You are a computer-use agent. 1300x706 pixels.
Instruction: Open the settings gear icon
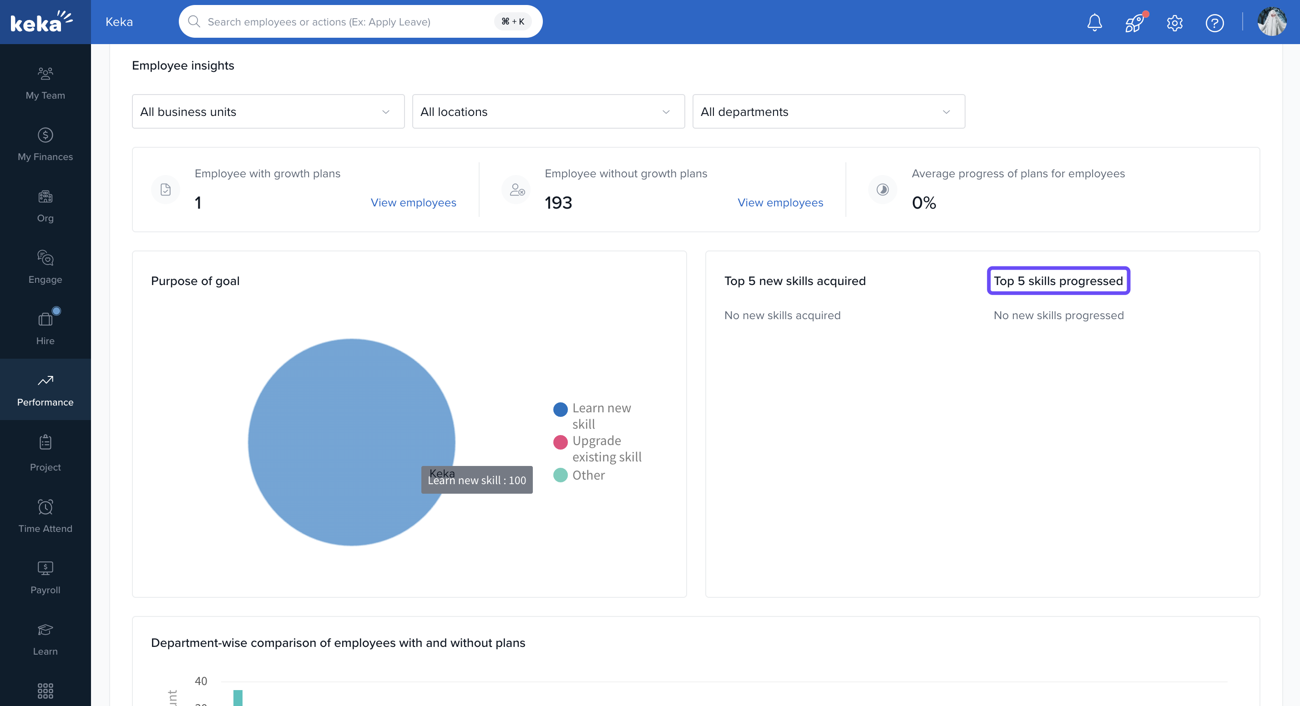tap(1174, 23)
